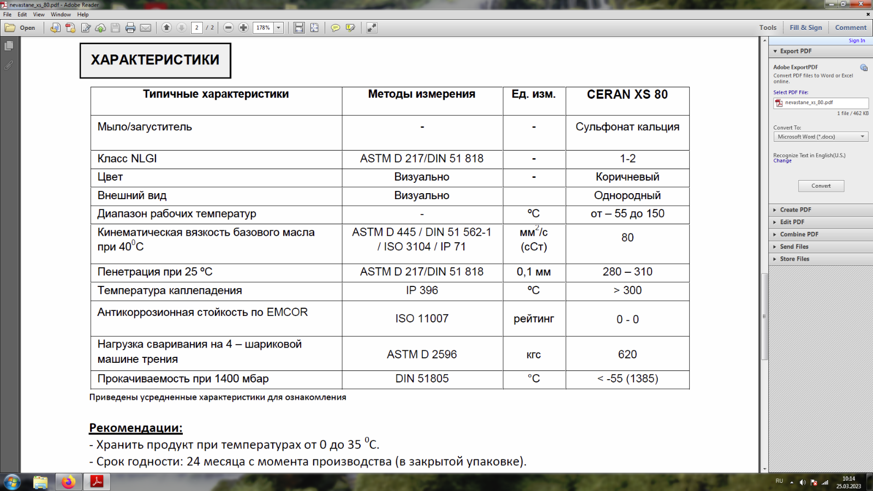Viewport: 873px width, 491px height.
Task: Select the Highlight text tool
Action: pyautogui.click(x=350, y=28)
